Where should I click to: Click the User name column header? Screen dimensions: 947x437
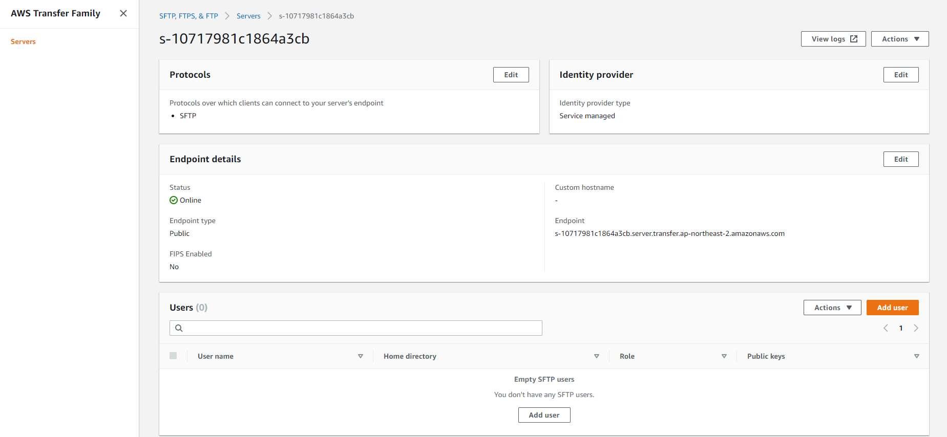point(216,356)
